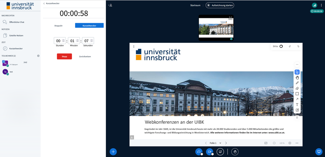Select the hand pan tool
Screen dimensions: 325x157
pyautogui.click(x=297, y=77)
